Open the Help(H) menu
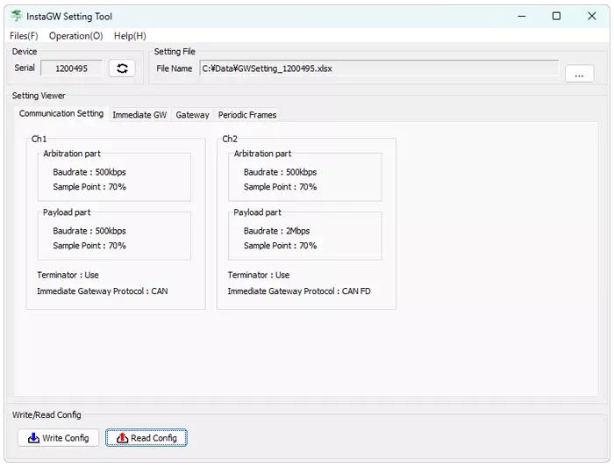The image size is (614, 467). tap(130, 36)
